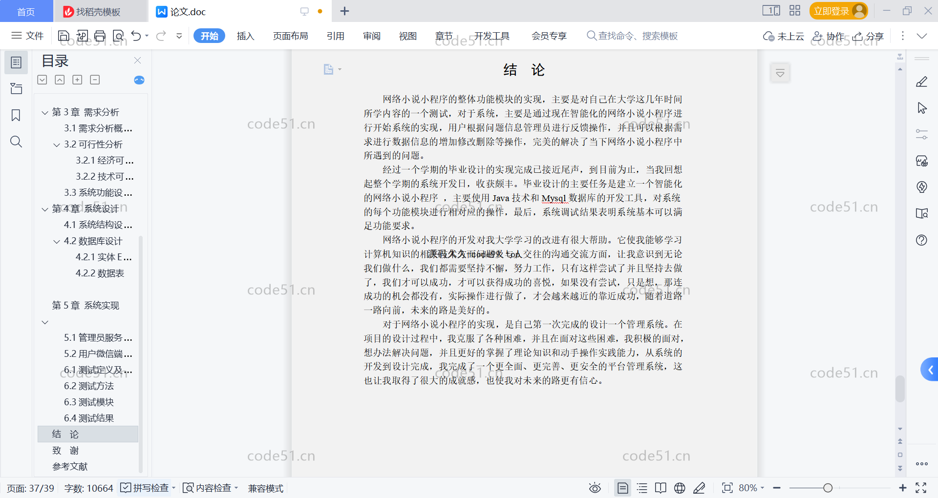Click the fullscreen expand icon in status bar
The width and height of the screenshot is (938, 498).
tap(921, 488)
